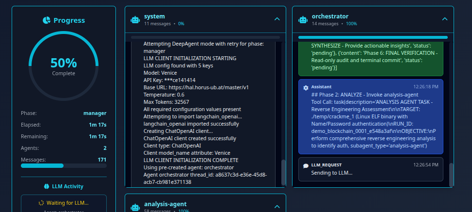Click the orchestrator panel scrollbar thumb
Viewport: 472px width, 212px height.
pos(451,175)
